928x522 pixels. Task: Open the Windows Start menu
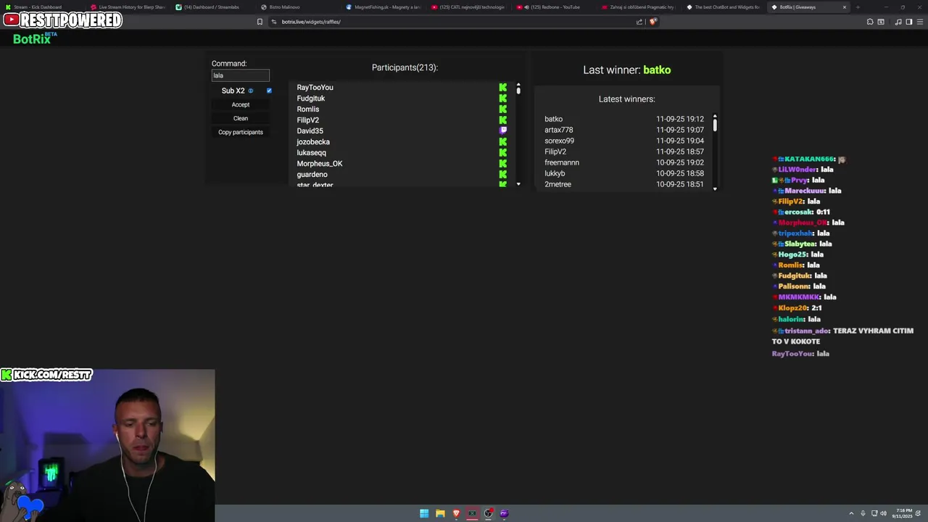click(x=424, y=513)
